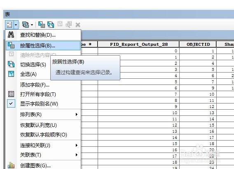The width and height of the screenshot is (234, 169).
Task: Toggle the 显示字段别名 checkmark
Action: click(11, 103)
